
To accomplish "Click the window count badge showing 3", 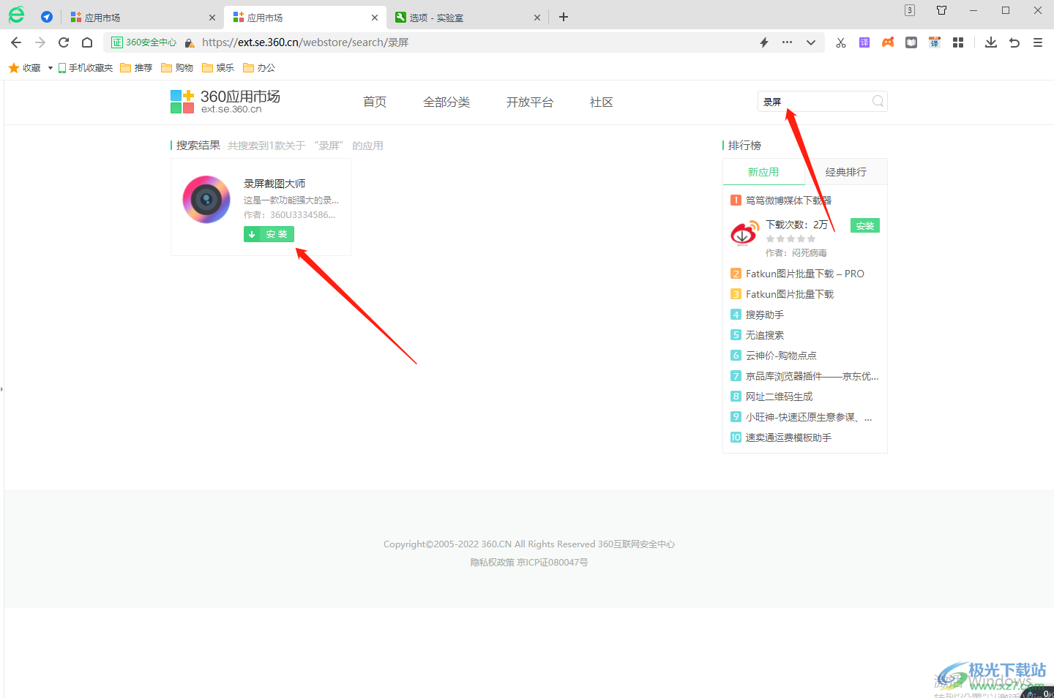I will click(x=910, y=10).
